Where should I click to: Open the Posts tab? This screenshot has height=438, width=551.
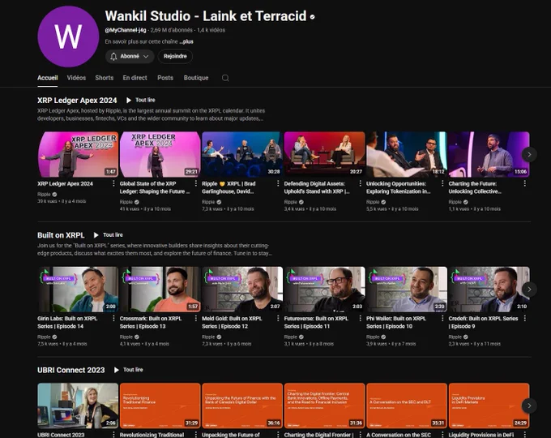pos(165,78)
